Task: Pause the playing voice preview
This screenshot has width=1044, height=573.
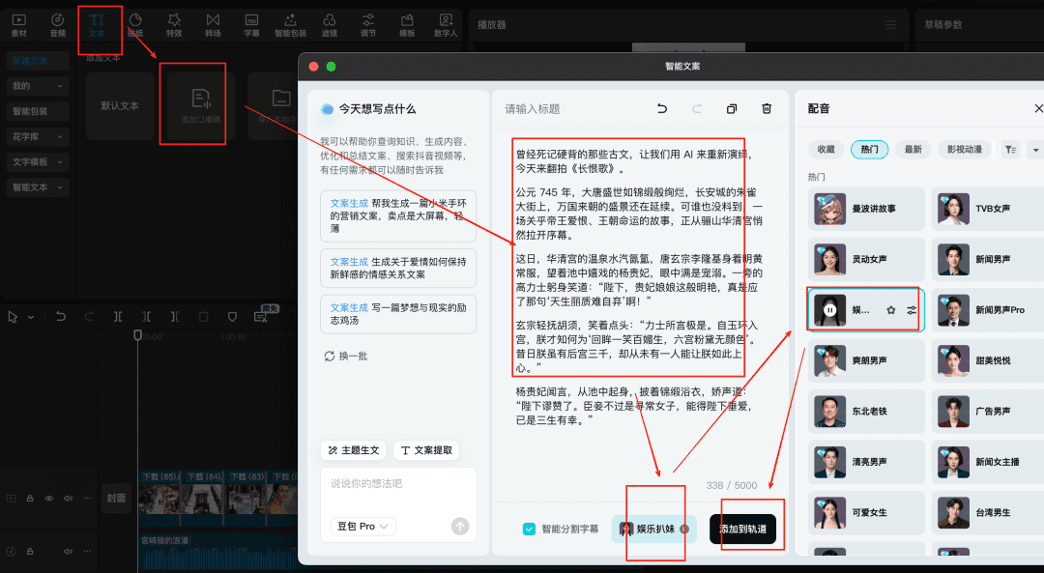Action: click(829, 310)
